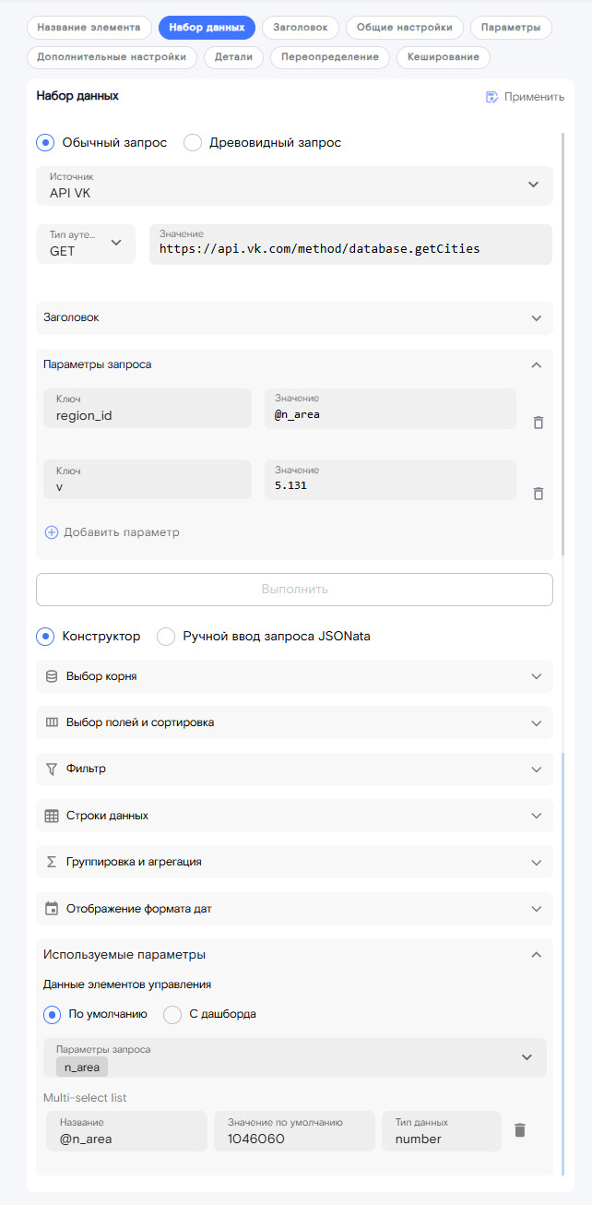Click the database icon beside Выбор корня
This screenshot has height=1205, width=592.
[52, 676]
